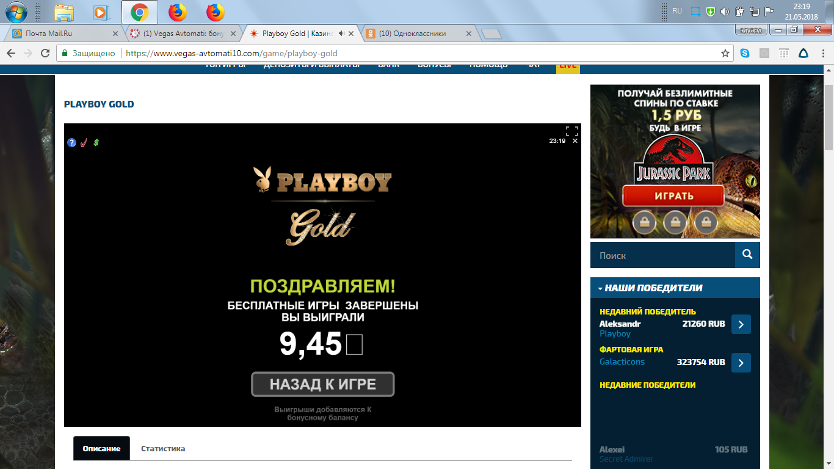Screen dimensions: 834x469
Task: Switch the game to fullscreen mode
Action: pyautogui.click(x=571, y=131)
